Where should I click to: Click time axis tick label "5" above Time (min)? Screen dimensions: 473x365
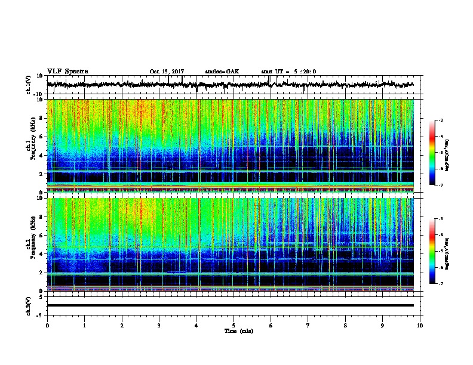pos(234,326)
